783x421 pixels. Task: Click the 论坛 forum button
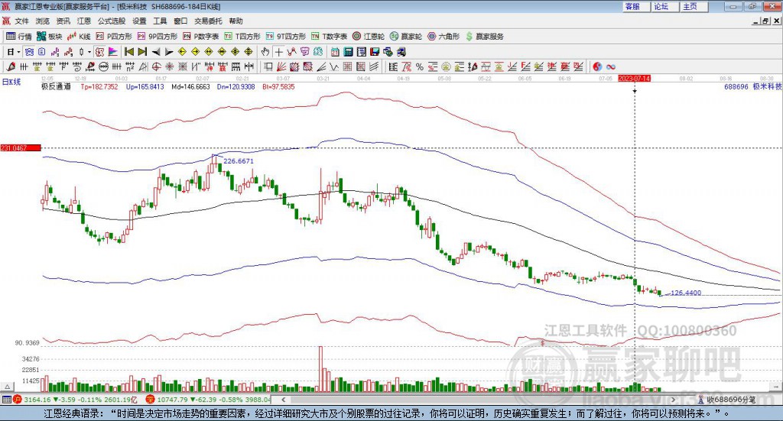click(664, 6)
